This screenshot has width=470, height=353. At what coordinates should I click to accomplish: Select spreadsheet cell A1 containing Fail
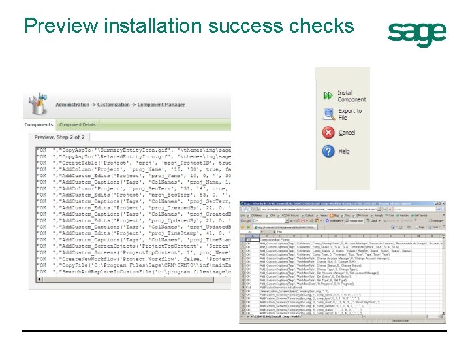point(253,239)
